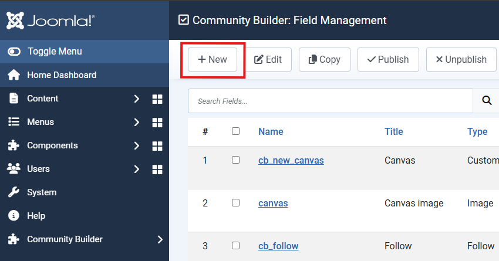Focus the Search Fields input
This screenshot has height=261, width=499.
point(331,101)
